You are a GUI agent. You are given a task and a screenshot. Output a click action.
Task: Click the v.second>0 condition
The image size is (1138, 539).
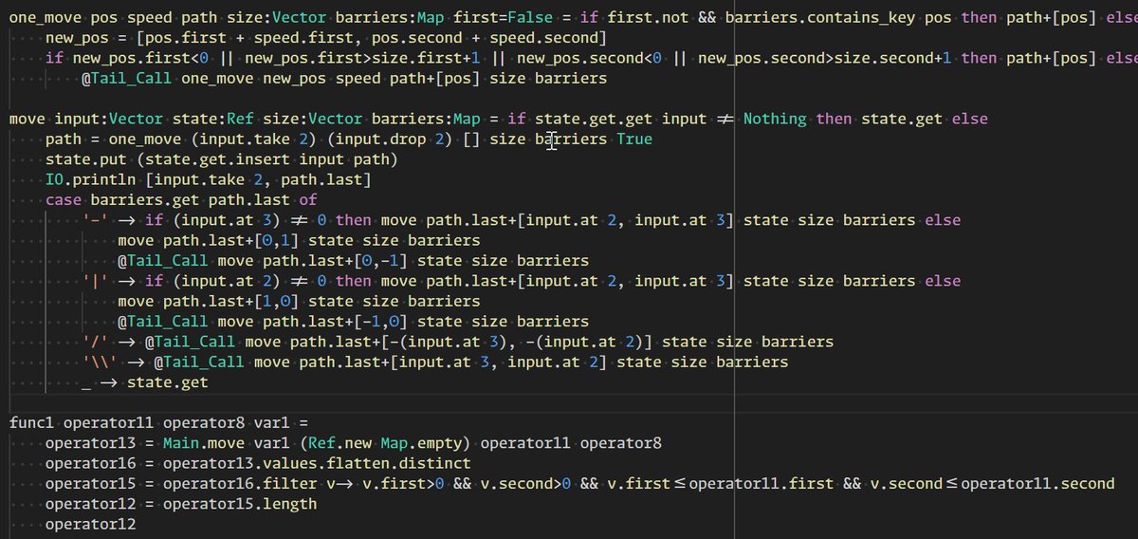click(526, 483)
